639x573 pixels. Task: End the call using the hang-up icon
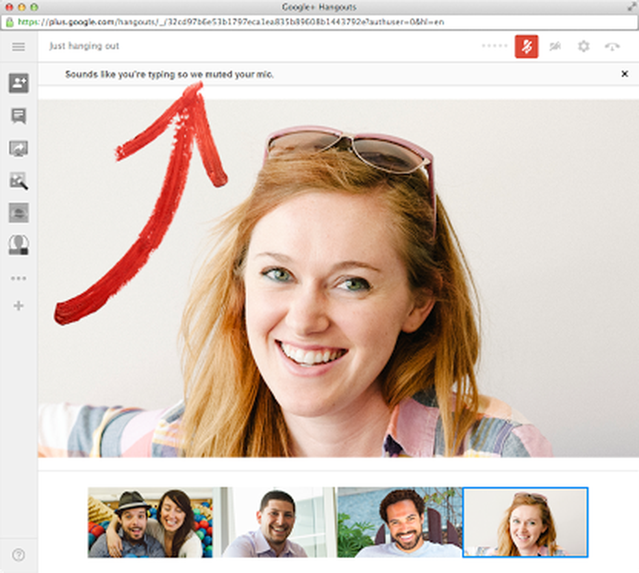(611, 47)
